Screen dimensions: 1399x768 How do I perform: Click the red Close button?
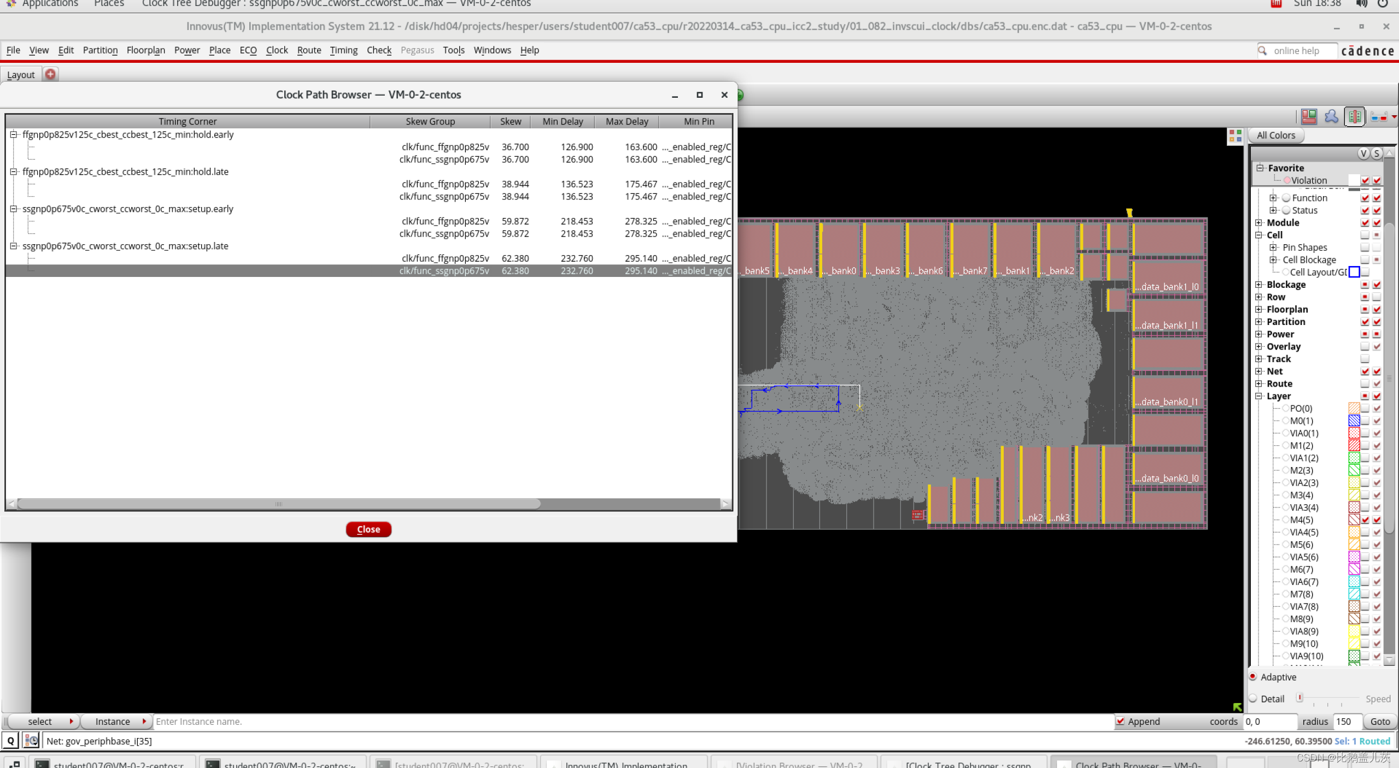pyautogui.click(x=368, y=529)
